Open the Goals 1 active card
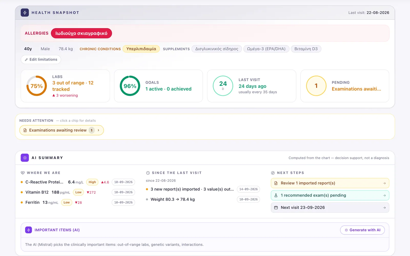410x256 pixels. (158, 86)
